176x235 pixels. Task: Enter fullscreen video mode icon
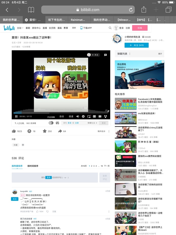pos(100,117)
